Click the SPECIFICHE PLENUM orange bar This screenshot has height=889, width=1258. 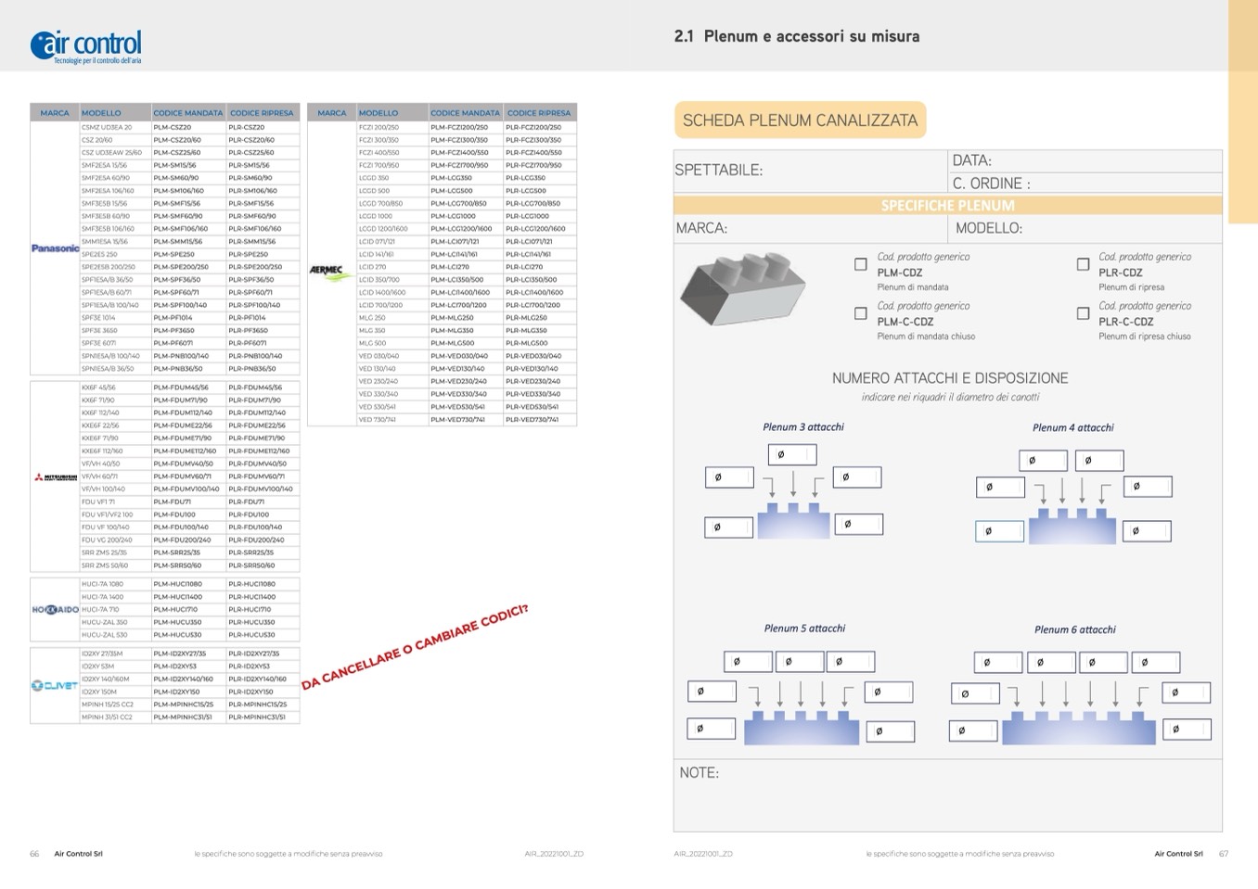(x=947, y=206)
